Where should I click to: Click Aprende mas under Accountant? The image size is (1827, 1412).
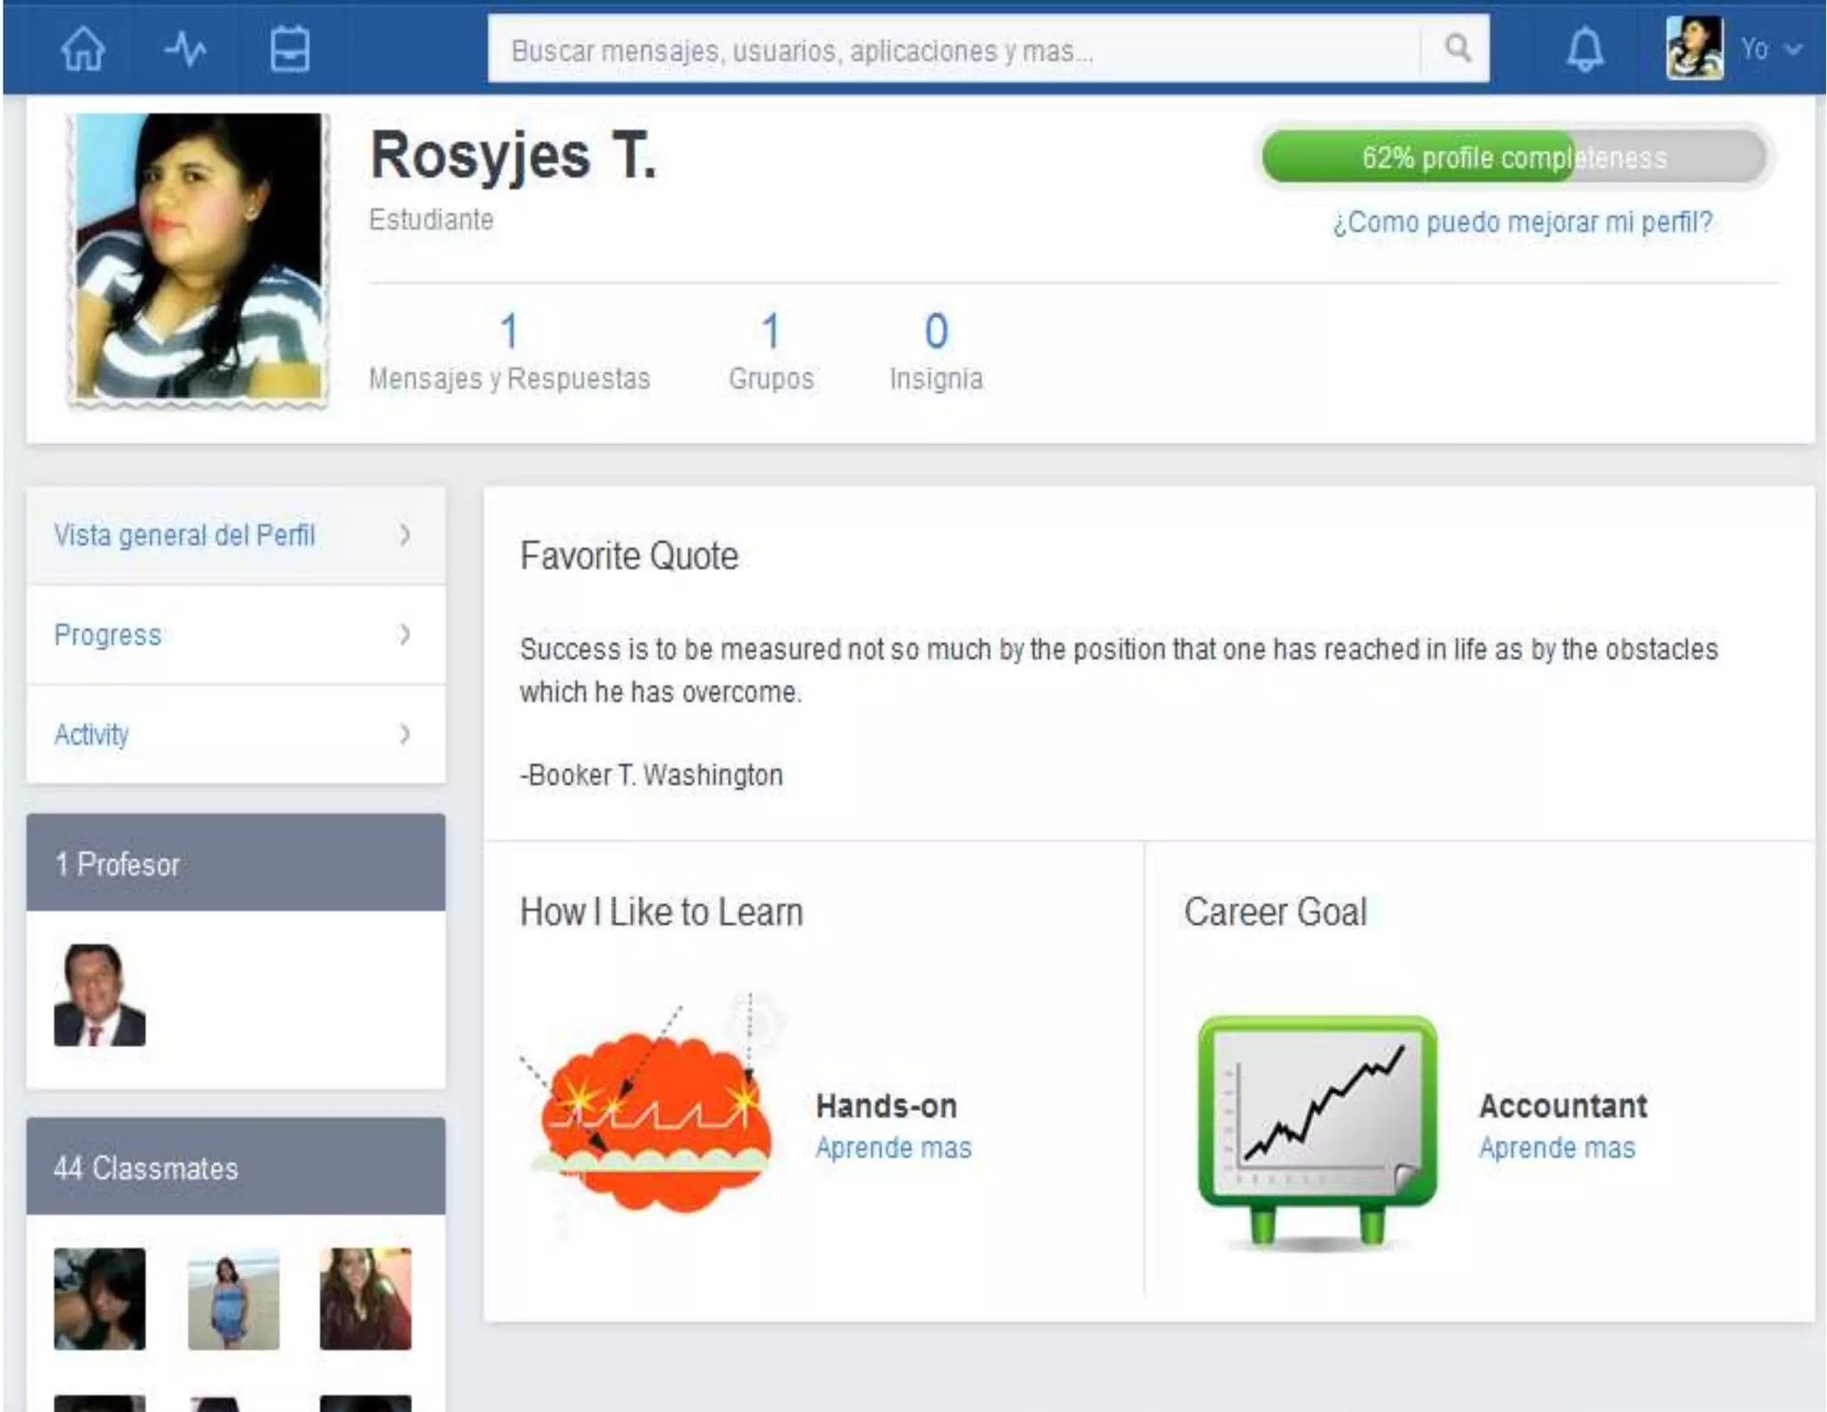[1557, 1148]
